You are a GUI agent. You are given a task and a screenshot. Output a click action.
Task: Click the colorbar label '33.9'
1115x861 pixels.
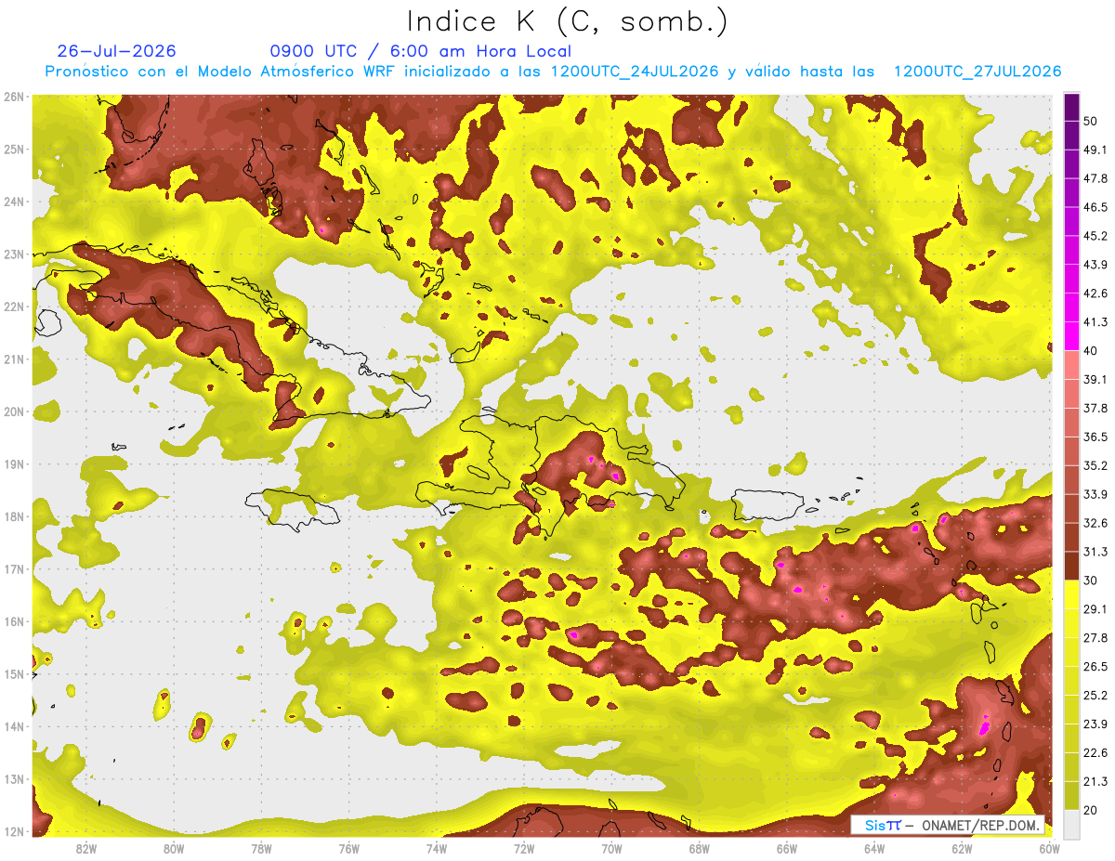tap(1095, 494)
